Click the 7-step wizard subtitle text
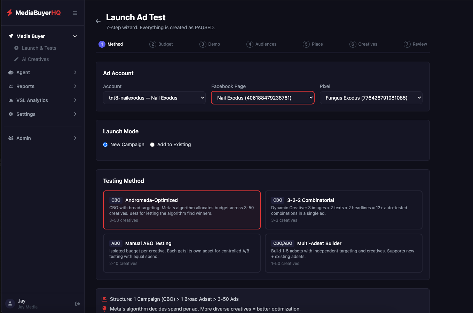Image resolution: width=473 pixels, height=313 pixels. tap(160, 28)
